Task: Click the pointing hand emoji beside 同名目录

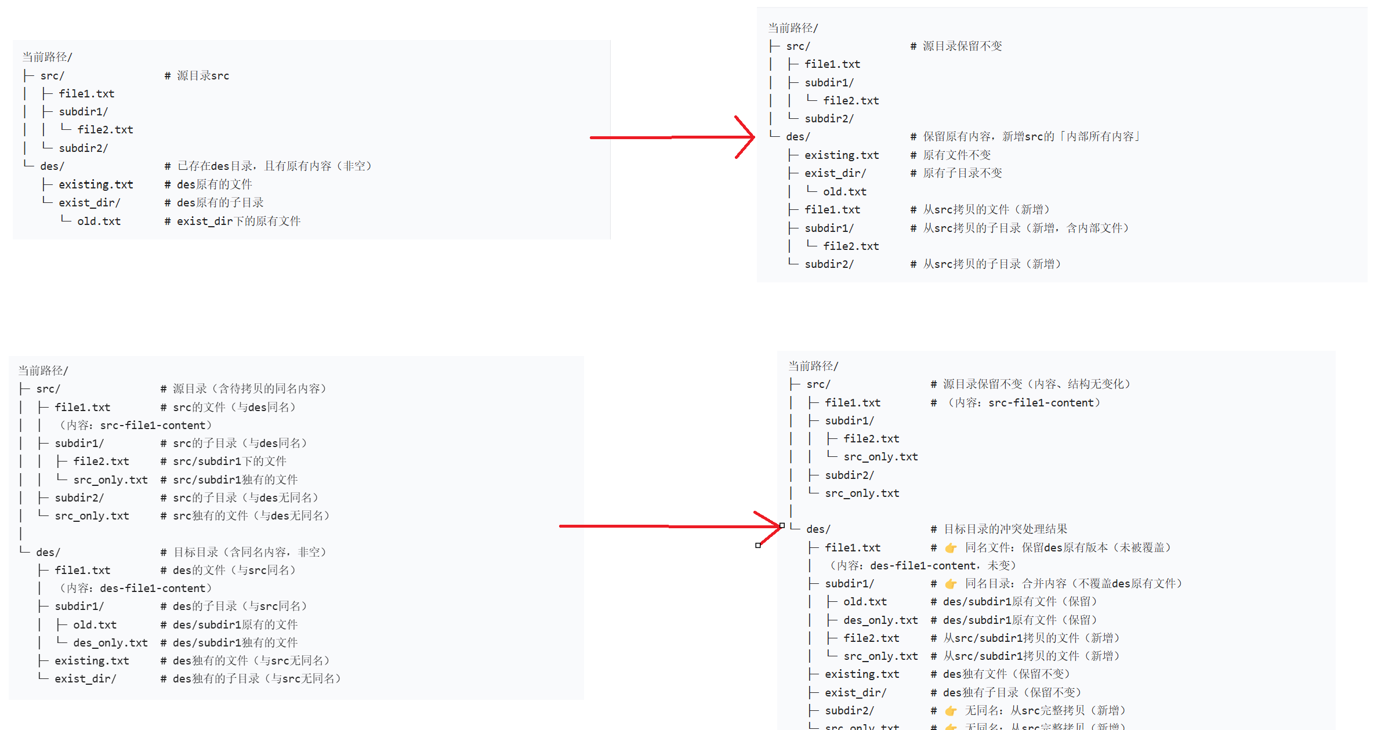Action: 951,584
